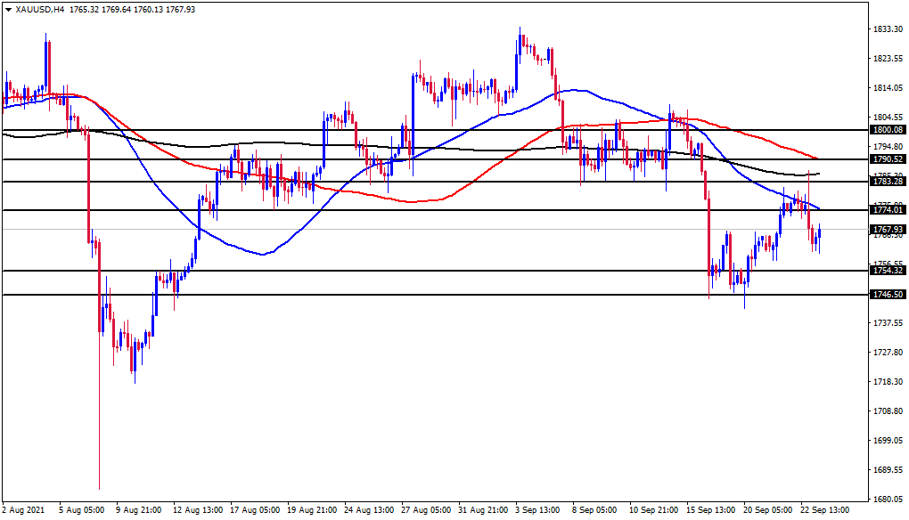Click the 3 Sep 13:00 time label
The image size is (909, 520).
point(538,510)
